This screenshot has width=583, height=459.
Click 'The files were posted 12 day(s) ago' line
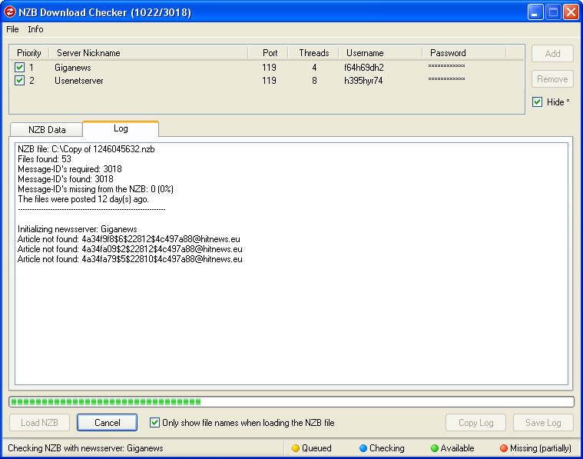(x=83, y=199)
